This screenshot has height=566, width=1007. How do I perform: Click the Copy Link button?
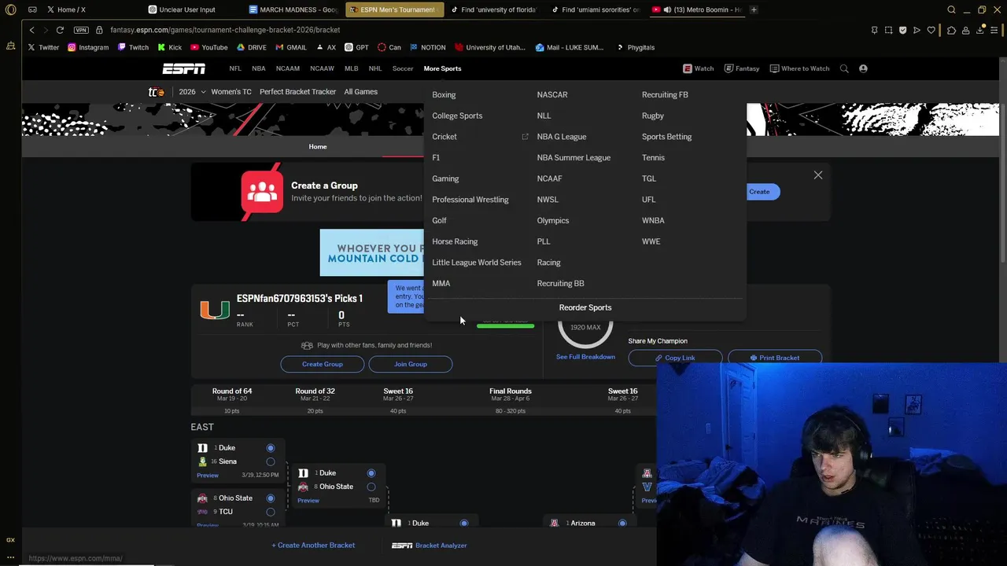(x=675, y=358)
